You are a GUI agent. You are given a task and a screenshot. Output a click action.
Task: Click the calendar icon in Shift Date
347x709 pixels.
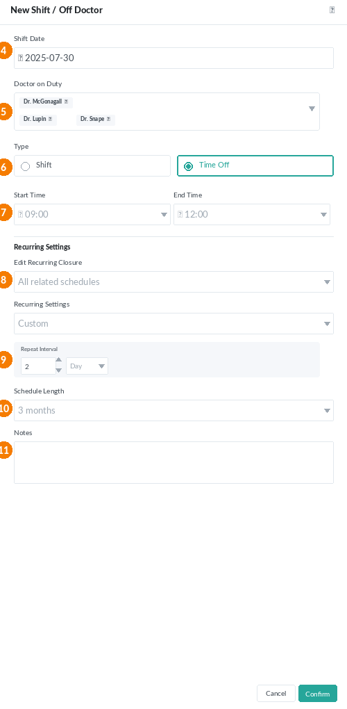pos(20,58)
